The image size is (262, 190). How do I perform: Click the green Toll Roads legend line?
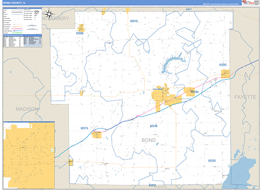tap(17, 33)
